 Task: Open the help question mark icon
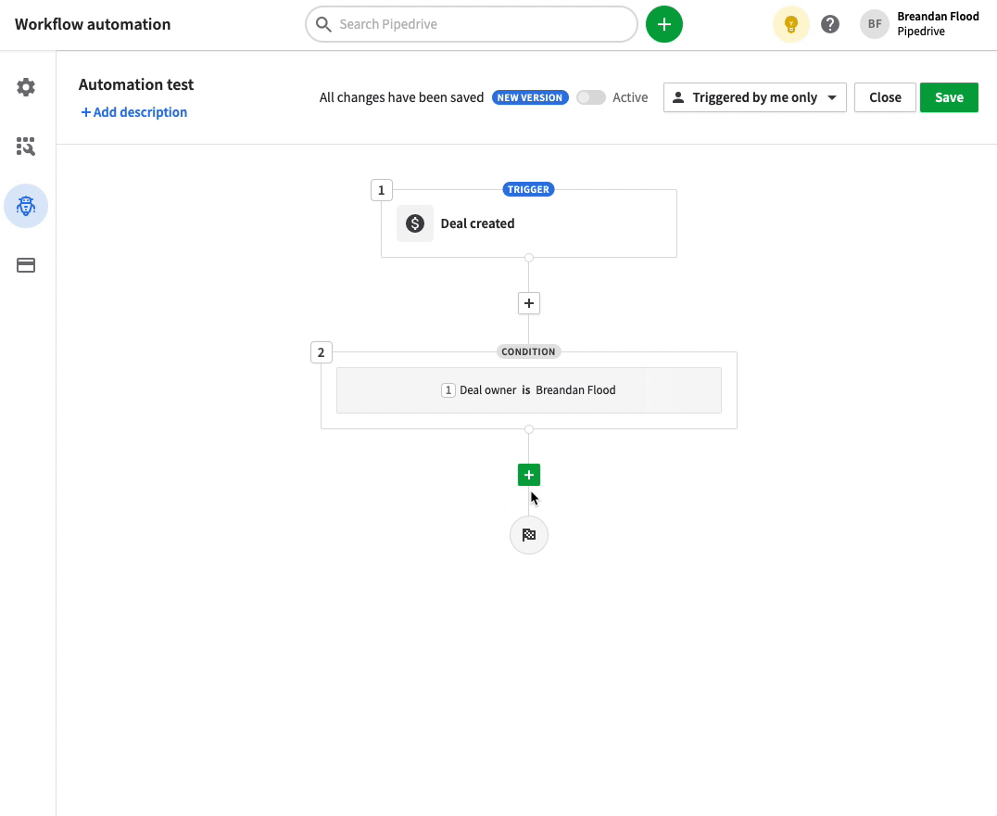click(829, 24)
